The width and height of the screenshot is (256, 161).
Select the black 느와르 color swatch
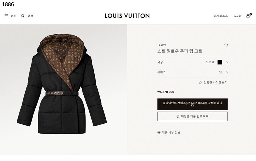pyautogui.click(x=220, y=62)
